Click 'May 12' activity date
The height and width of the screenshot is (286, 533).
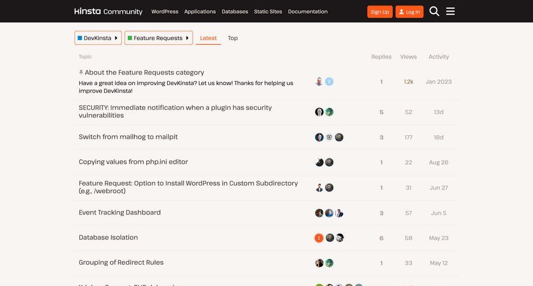pyautogui.click(x=438, y=263)
